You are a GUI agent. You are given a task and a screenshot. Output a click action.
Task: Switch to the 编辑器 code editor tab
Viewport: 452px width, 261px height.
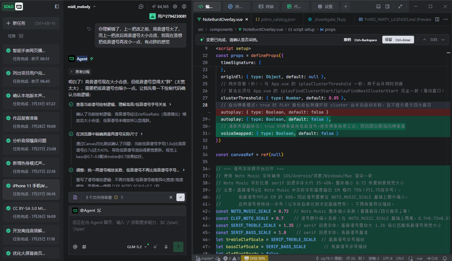click(x=207, y=6)
